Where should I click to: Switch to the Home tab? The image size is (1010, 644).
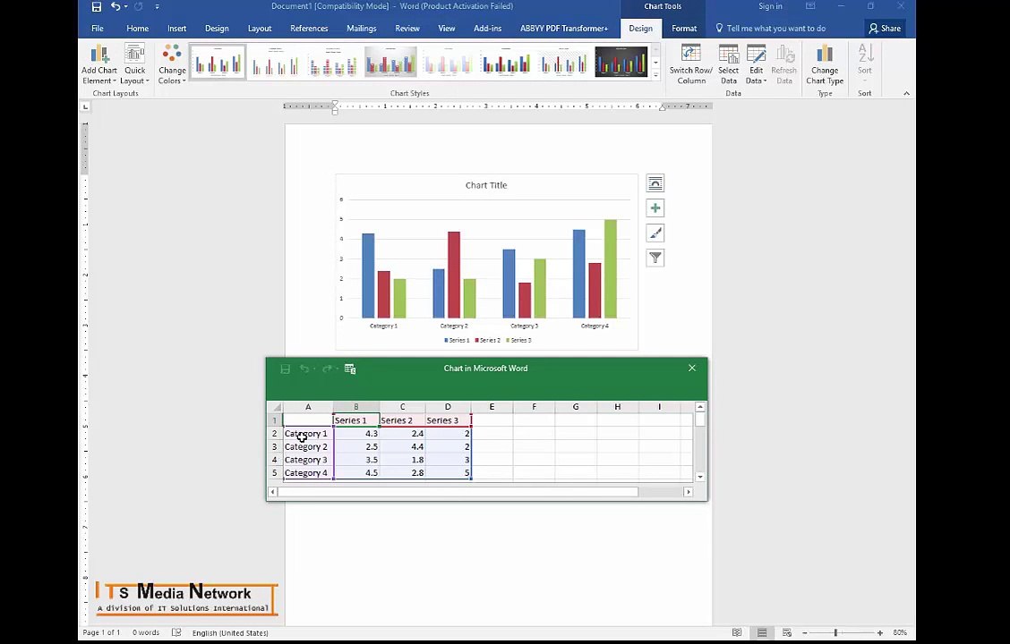(137, 29)
